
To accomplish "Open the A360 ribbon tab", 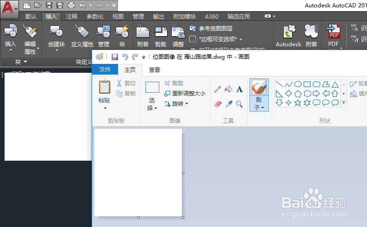I will [x=211, y=16].
